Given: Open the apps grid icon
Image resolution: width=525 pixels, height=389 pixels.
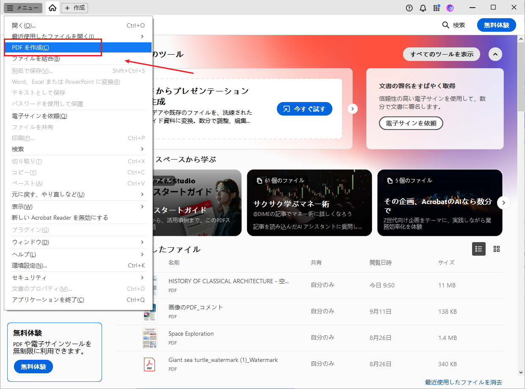Looking at the screenshot, I should pyautogui.click(x=436, y=8).
